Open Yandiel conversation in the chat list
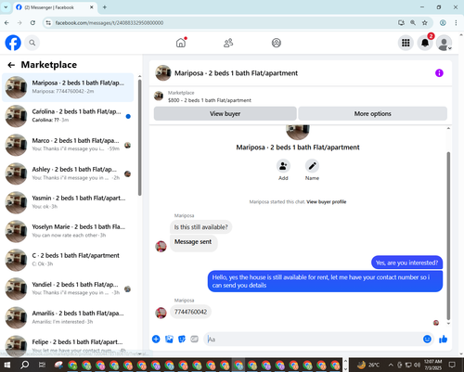The image size is (464, 372). (x=68, y=289)
